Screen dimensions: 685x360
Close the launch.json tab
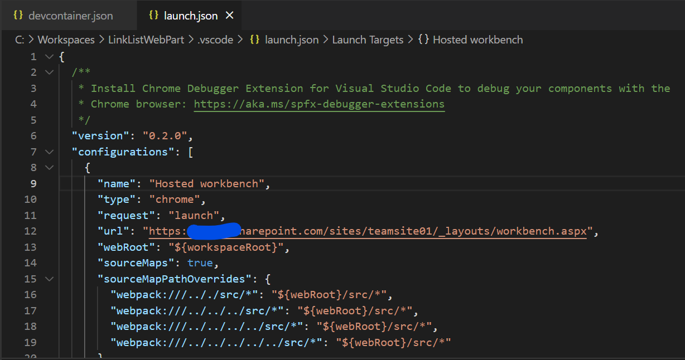tap(229, 16)
